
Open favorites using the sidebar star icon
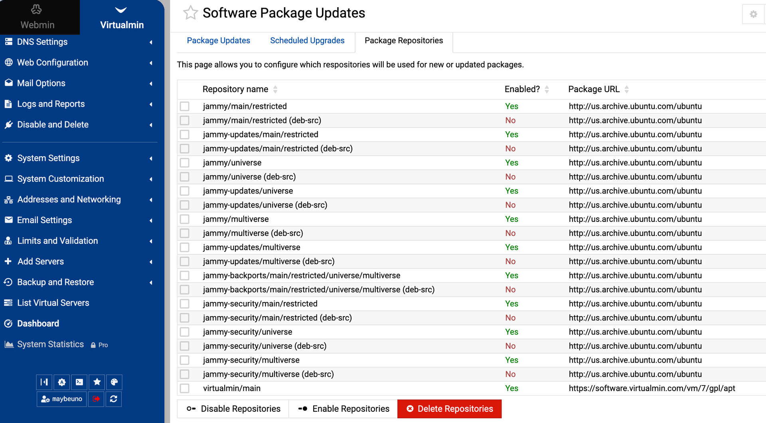pos(97,382)
